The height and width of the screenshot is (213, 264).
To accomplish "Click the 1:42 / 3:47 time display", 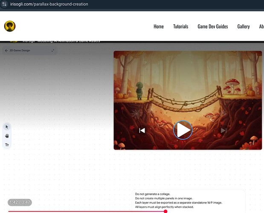I will click(x=20, y=202).
